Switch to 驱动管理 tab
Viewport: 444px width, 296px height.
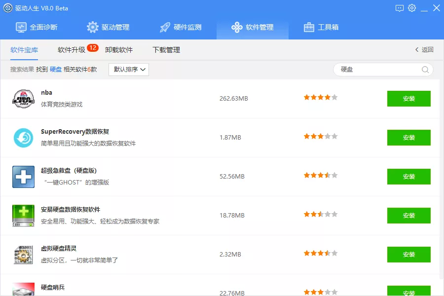(x=108, y=27)
